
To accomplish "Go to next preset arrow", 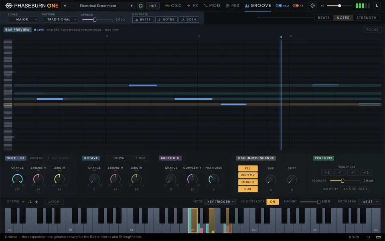I will pyautogui.click(x=132, y=6).
